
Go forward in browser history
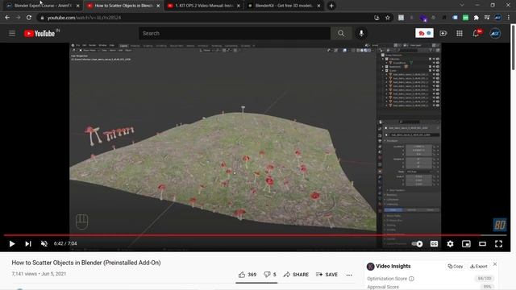coord(18,18)
